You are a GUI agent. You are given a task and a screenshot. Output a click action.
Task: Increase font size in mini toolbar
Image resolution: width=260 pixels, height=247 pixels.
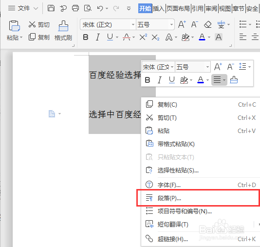(218, 67)
